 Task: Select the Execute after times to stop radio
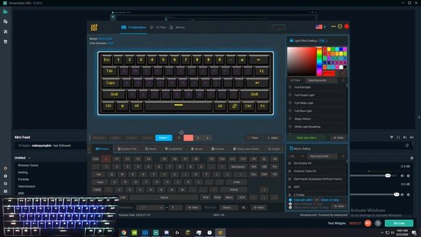coord(290,200)
